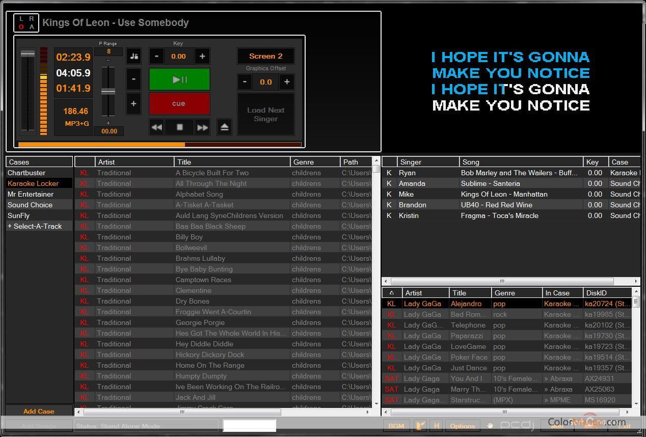Click the pitch slider handle
This screenshot has width=646, height=437.
click(x=108, y=91)
